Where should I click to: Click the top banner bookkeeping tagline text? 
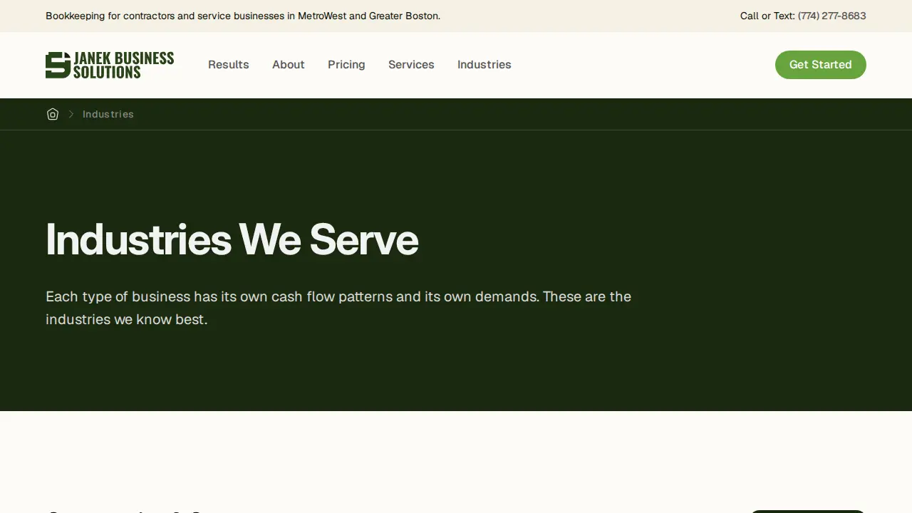coord(243,16)
